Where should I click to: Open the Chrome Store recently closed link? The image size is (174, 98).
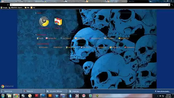click(58, 47)
